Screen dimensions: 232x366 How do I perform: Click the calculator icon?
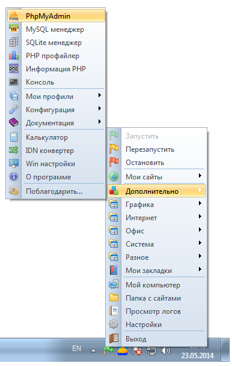coord(14,137)
